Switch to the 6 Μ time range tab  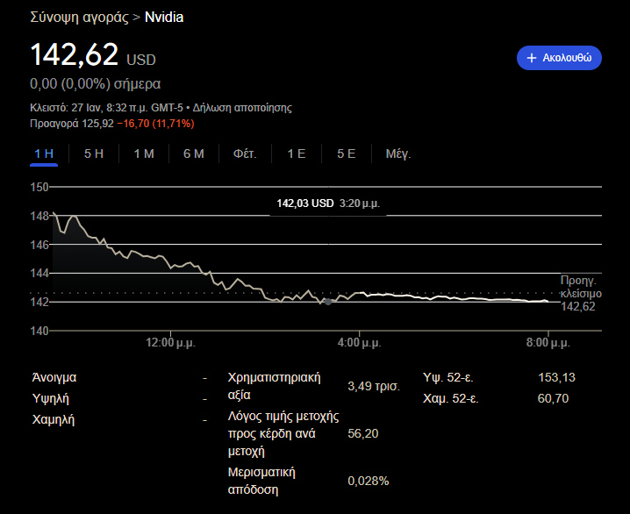(194, 153)
